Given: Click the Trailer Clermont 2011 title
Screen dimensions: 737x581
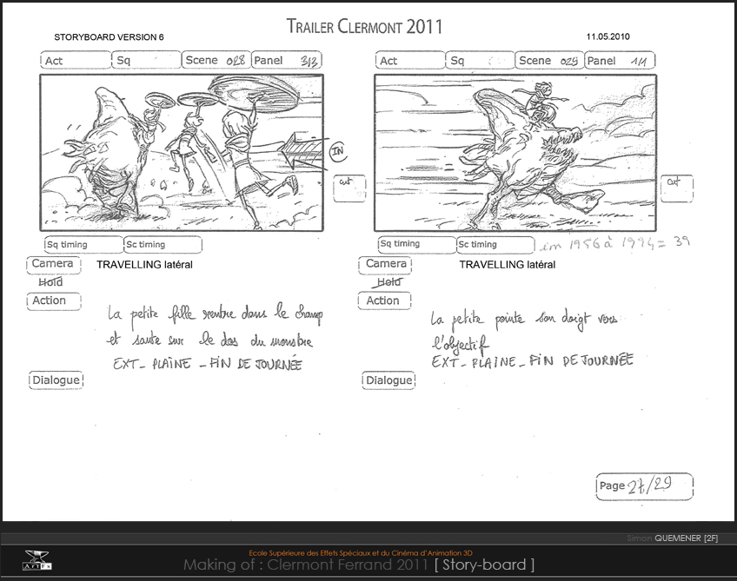Looking at the screenshot, I should pyautogui.click(x=364, y=27).
